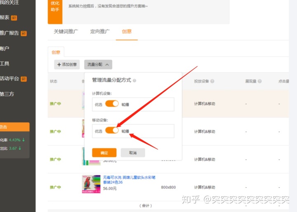Click the 新 badge next to 报表

[x=14, y=18]
